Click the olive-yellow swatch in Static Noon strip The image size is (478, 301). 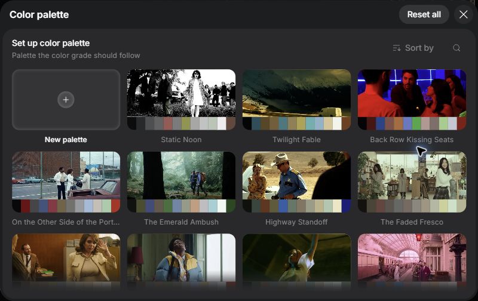pos(186,124)
